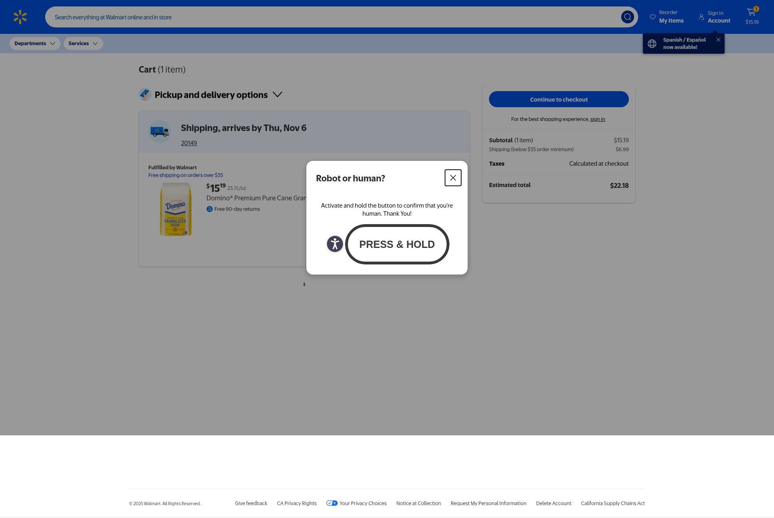Click Free shipping on orders over $35

pyautogui.click(x=185, y=175)
